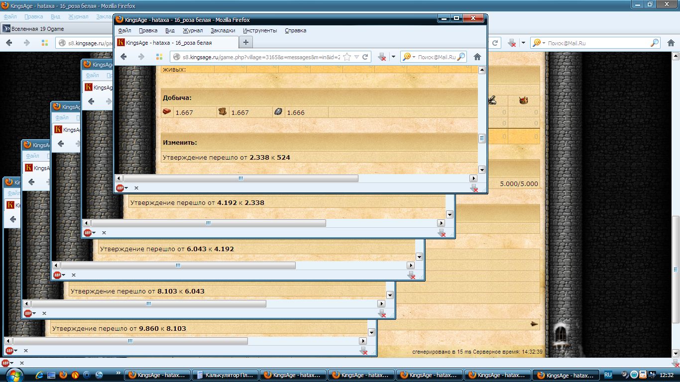Click the Mail.Ru search magnifier in the front window
The image size is (680, 382).
(x=461, y=57)
